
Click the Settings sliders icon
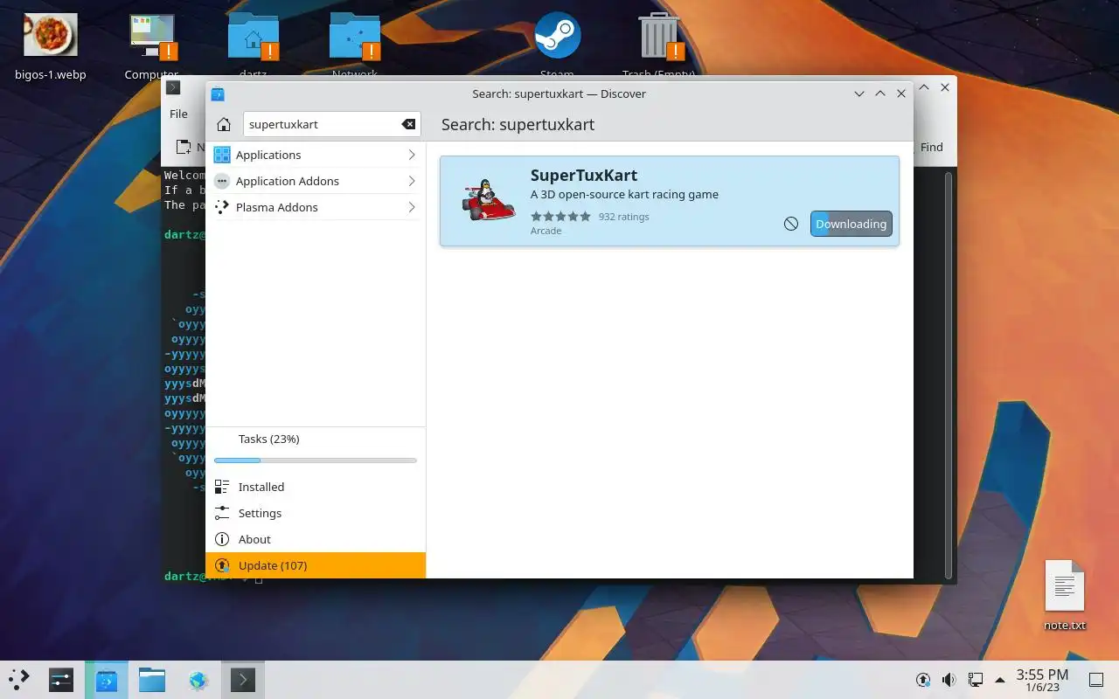[x=222, y=513]
